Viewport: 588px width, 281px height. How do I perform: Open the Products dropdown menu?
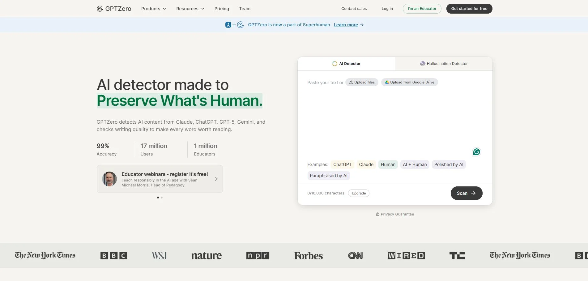tap(154, 9)
